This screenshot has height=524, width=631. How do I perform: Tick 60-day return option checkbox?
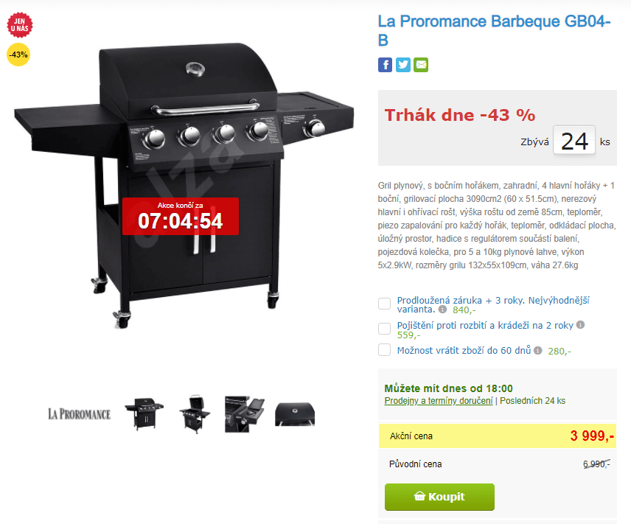[384, 350]
